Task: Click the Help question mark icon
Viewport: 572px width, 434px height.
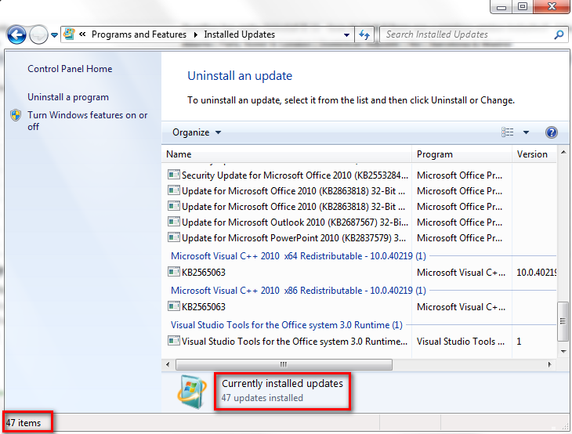Action: tap(551, 132)
